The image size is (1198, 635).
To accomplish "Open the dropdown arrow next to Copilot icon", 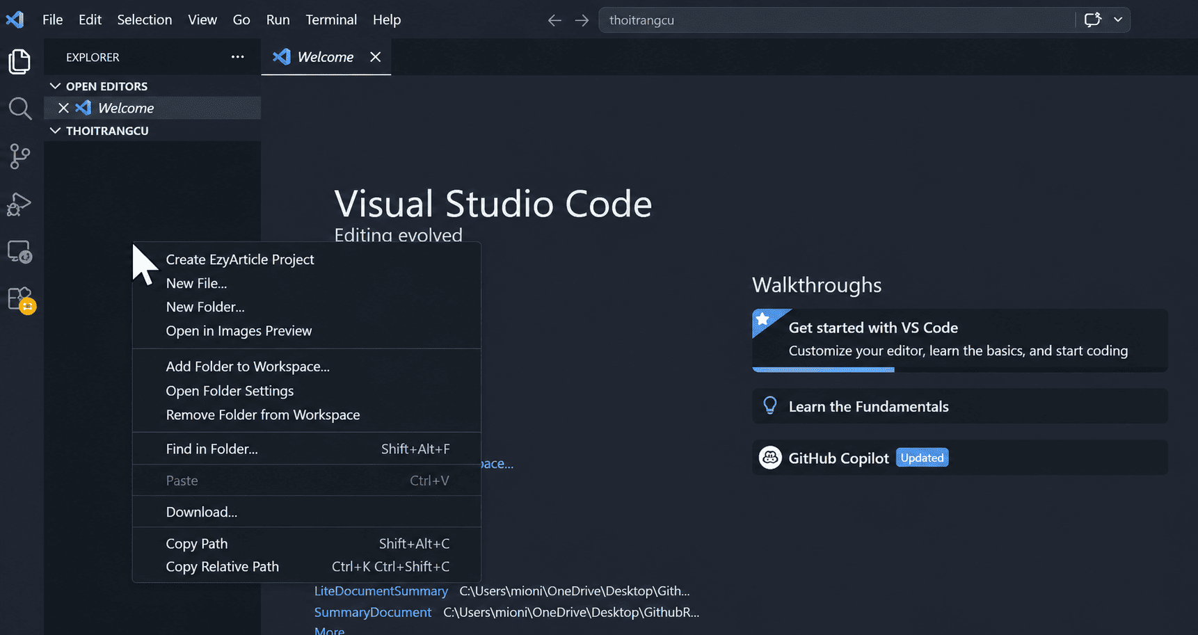I will coord(1118,19).
